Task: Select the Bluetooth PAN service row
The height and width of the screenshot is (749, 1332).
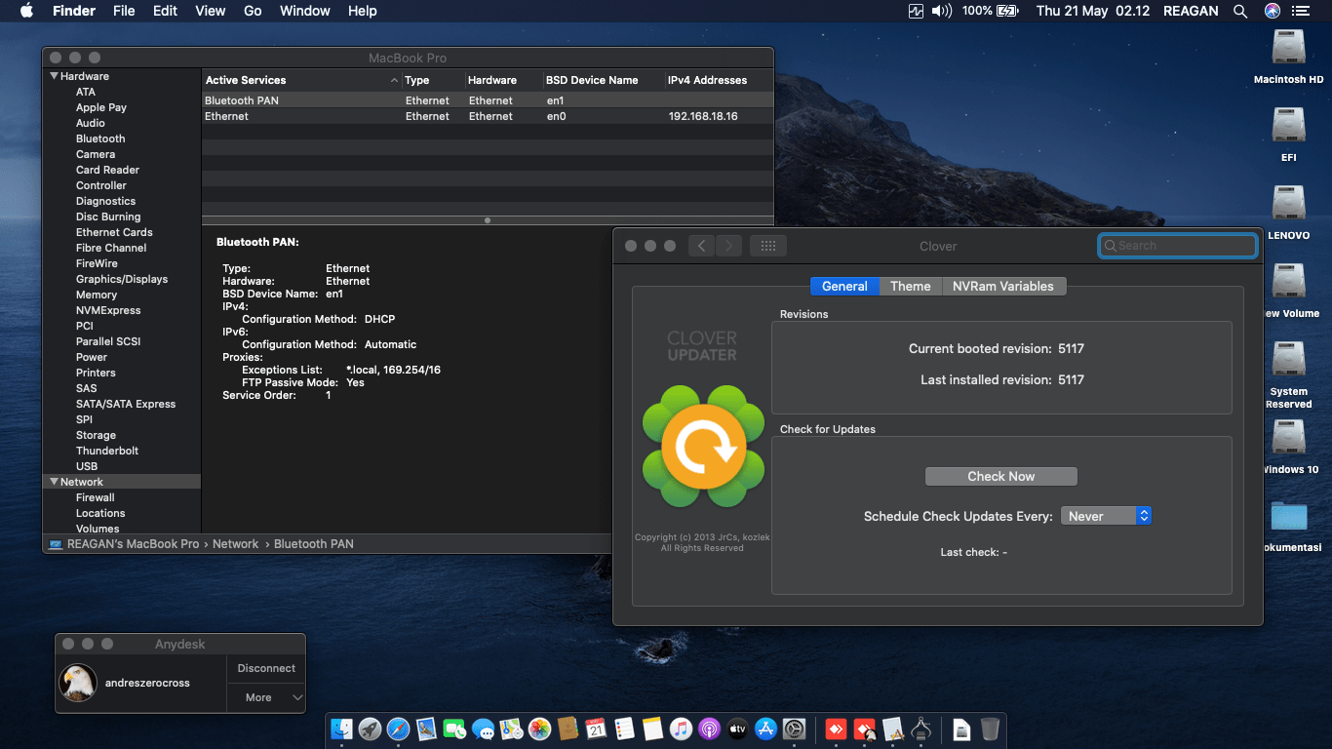Action: tap(488, 100)
